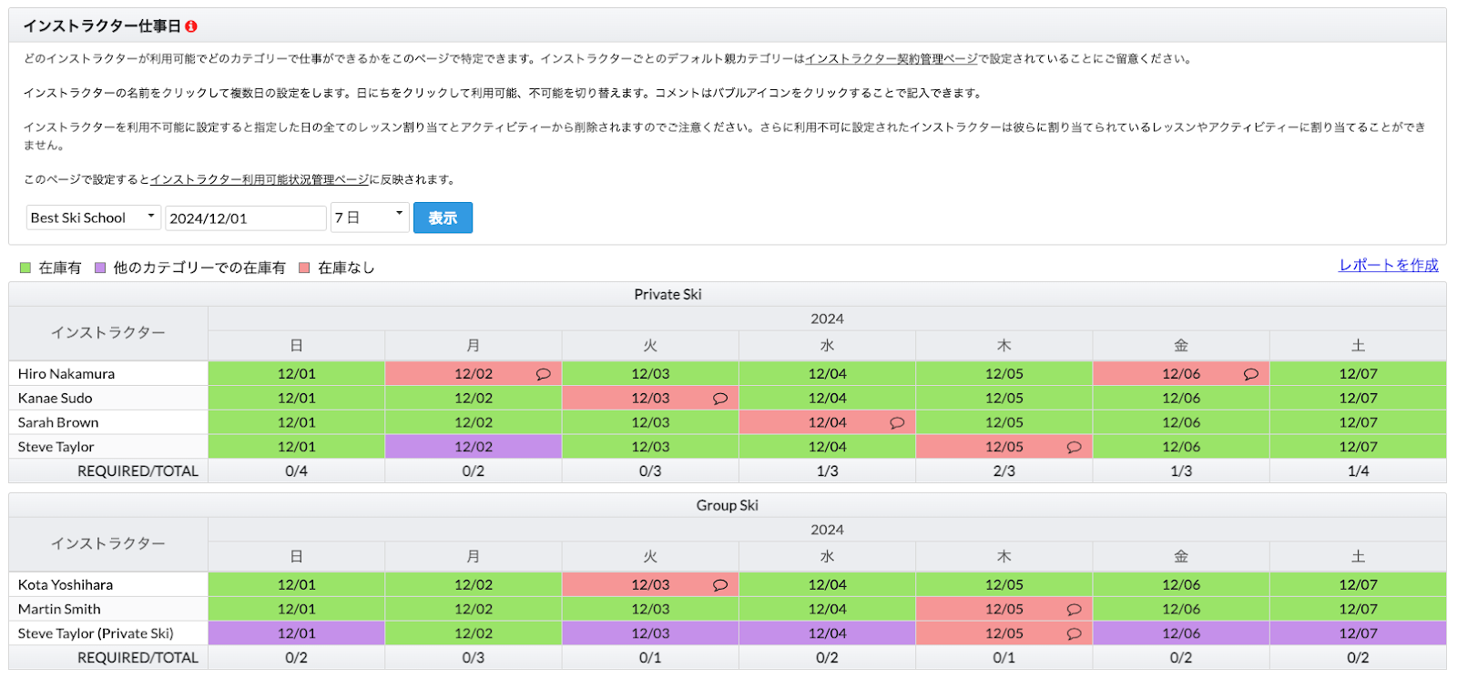Open comment bubble for Sarah Brown on 12/04
The height and width of the screenshot is (678, 1457).
(896, 423)
